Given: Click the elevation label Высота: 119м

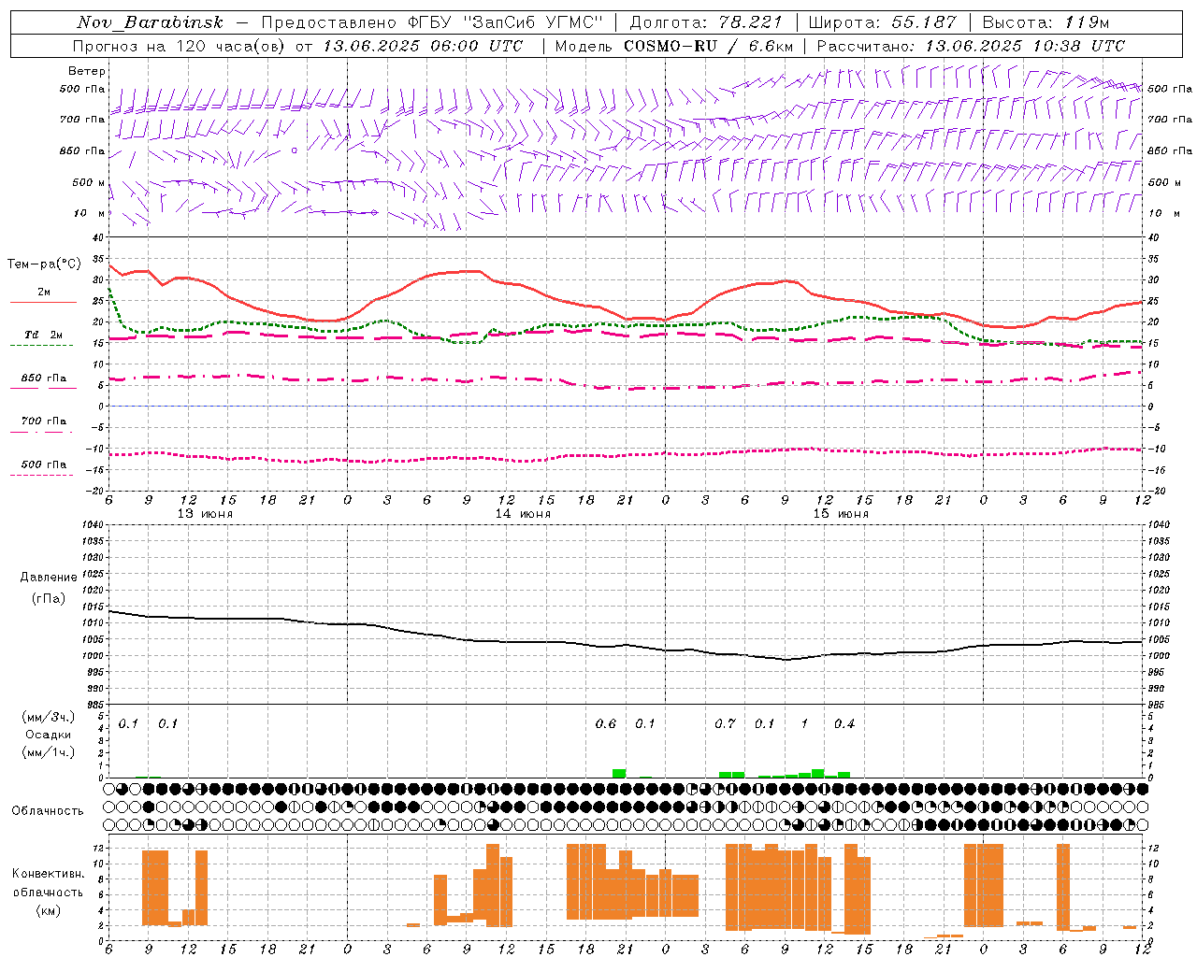Looking at the screenshot, I should click(x=1046, y=22).
